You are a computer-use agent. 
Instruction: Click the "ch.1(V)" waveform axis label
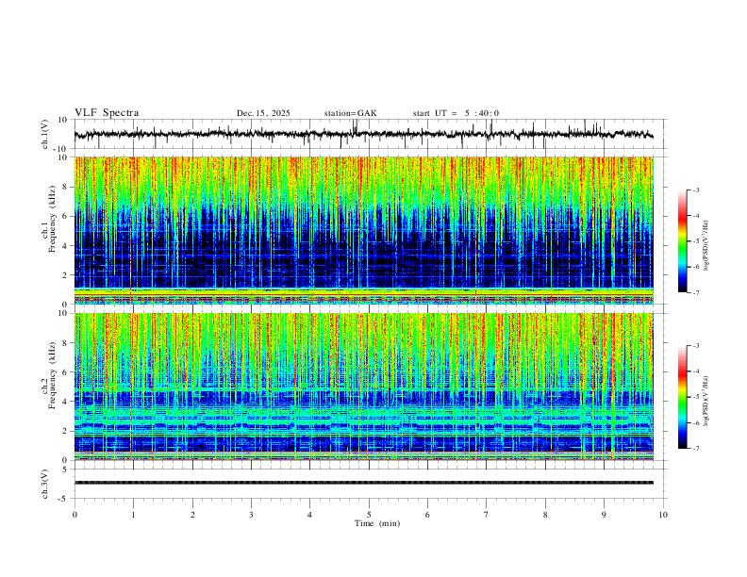[x=45, y=135]
